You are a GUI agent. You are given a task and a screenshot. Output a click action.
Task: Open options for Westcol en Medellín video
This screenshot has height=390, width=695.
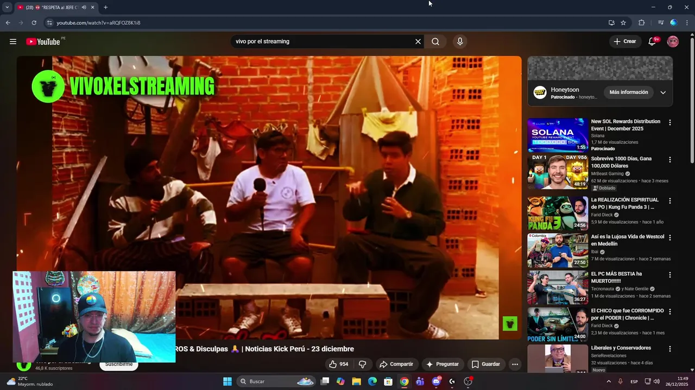pyautogui.click(x=669, y=238)
